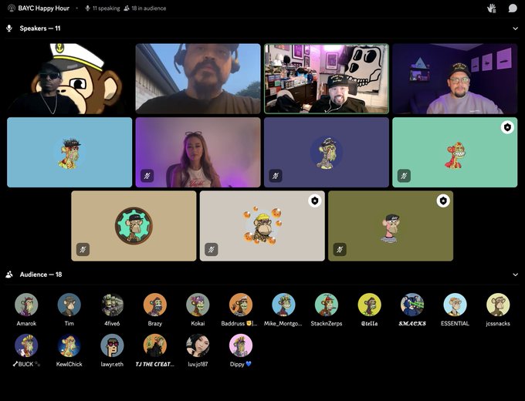Click the ESSENTIAL username label
Screen dimensions: 525x401
(x=455, y=323)
